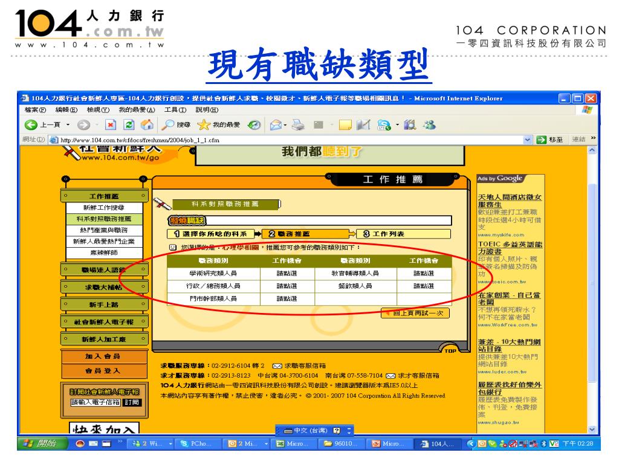Select 科系對照職務推薦 in the sidebar
619x464 pixels.
point(104,219)
